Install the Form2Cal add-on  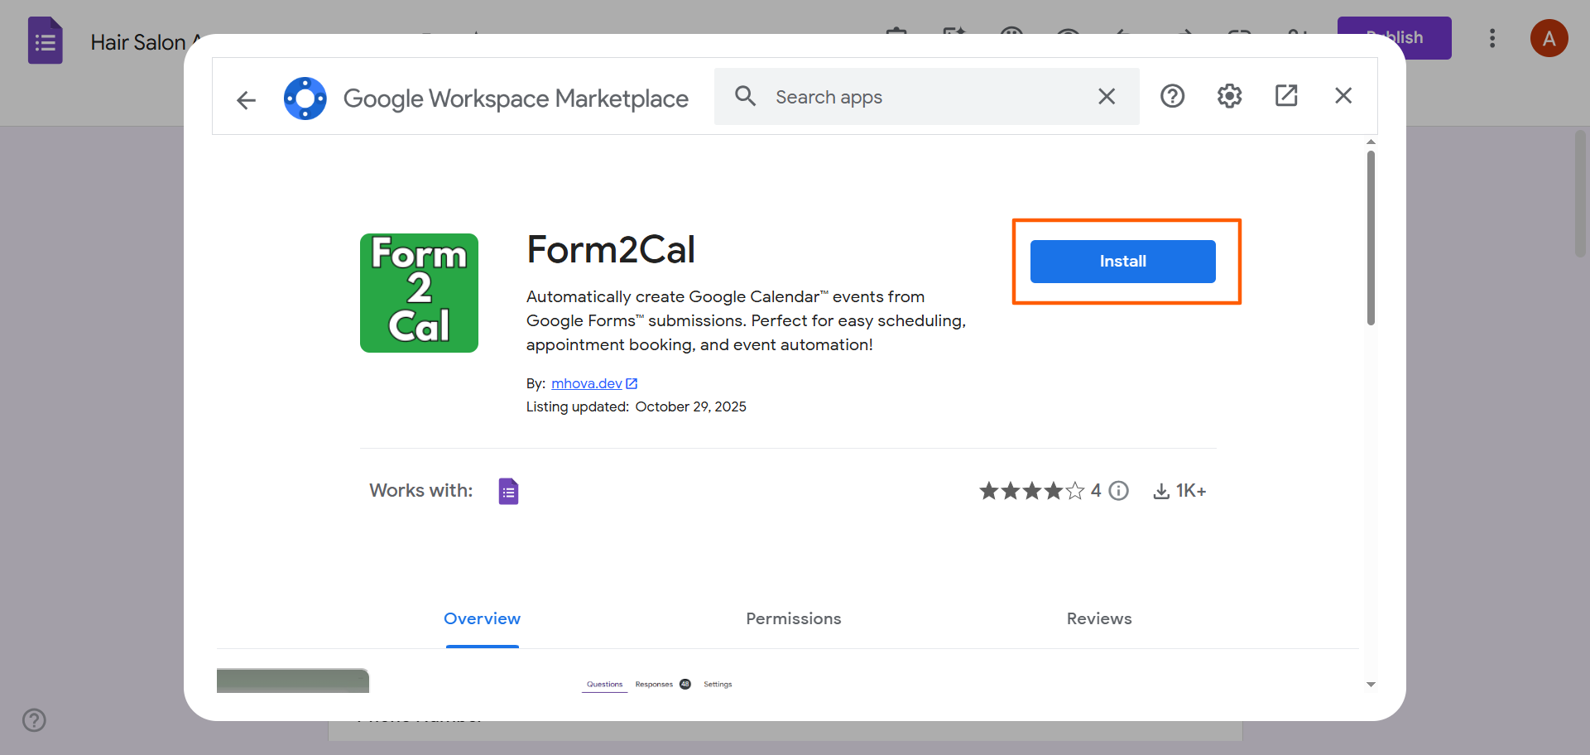1122,261
